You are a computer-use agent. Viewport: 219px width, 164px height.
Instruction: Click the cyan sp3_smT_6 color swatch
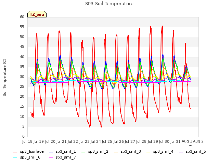(x=15, y=158)
